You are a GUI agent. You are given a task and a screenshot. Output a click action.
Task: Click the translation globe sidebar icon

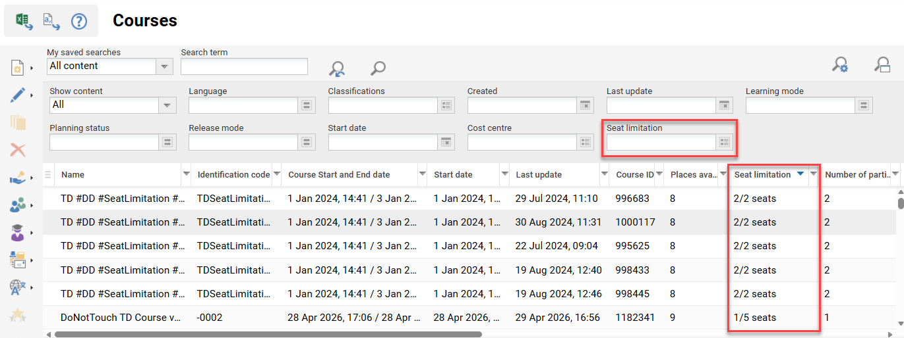[18, 287]
